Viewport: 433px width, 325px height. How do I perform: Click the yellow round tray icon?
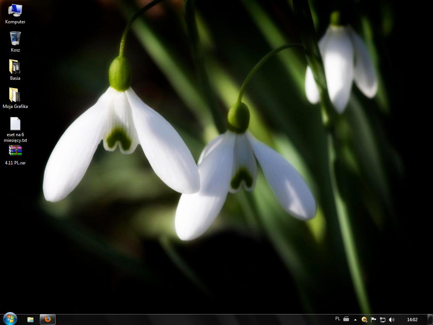point(364,320)
